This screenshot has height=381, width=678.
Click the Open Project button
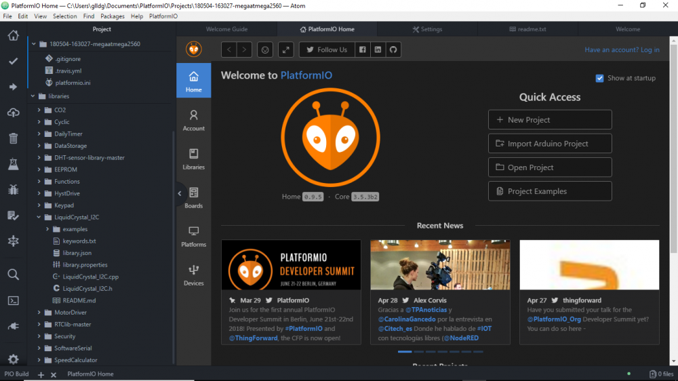[x=550, y=167]
